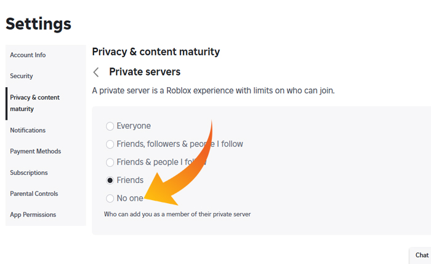Click the Private servers heading
This screenshot has height=264, width=431.
[145, 72]
